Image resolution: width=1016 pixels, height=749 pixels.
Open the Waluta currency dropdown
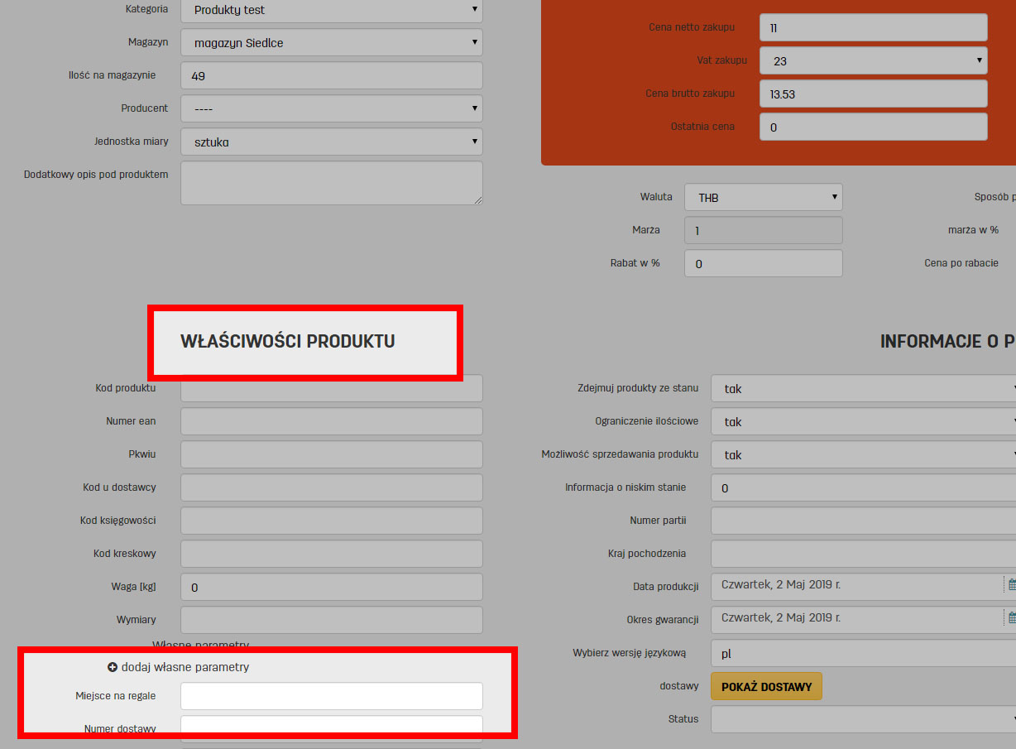click(763, 198)
